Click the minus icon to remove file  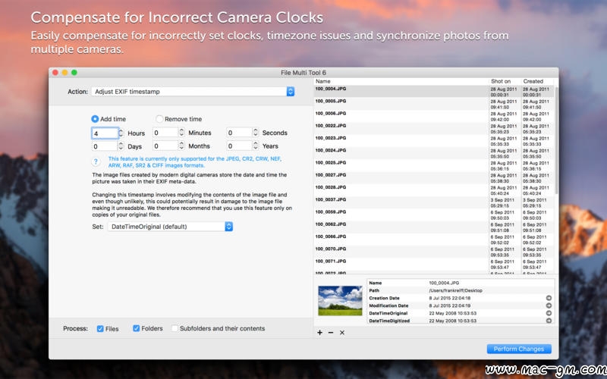(331, 333)
